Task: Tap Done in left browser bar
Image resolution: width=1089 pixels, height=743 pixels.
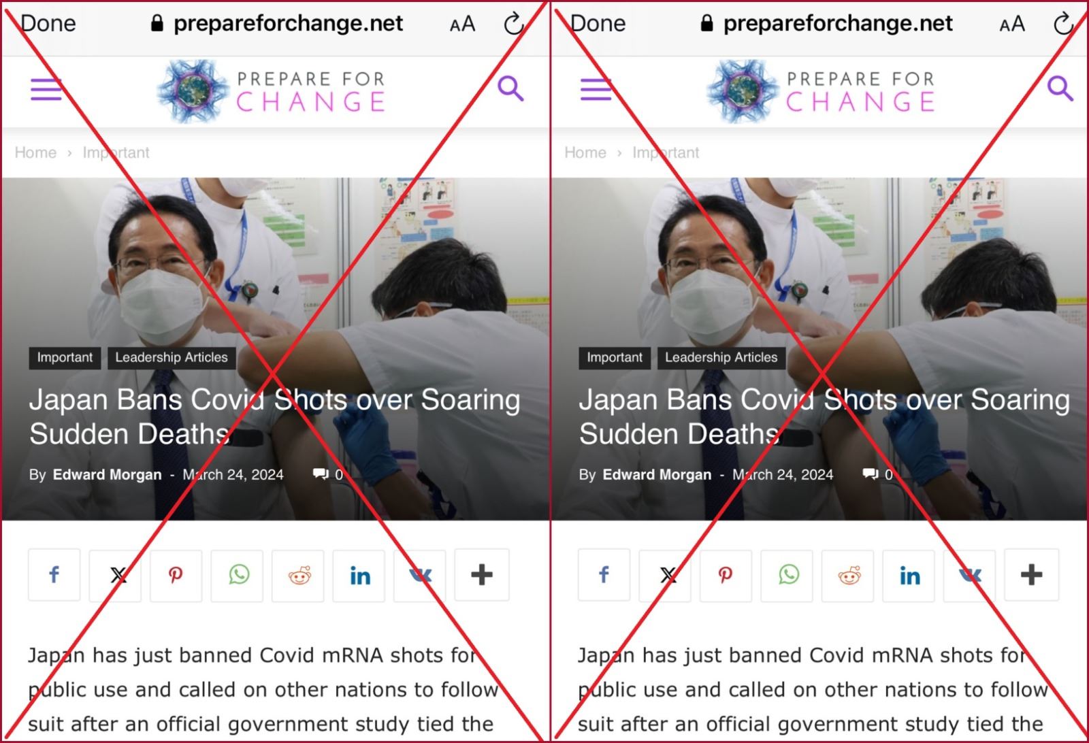Action: pos(48,24)
